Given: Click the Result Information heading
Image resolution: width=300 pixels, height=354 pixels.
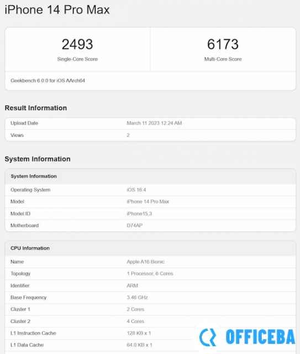Looking at the screenshot, I should pyautogui.click(x=36, y=108).
